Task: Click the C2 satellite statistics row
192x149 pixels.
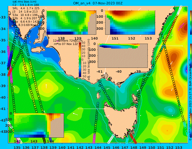Action: pyautogui.click(x=26, y=5)
